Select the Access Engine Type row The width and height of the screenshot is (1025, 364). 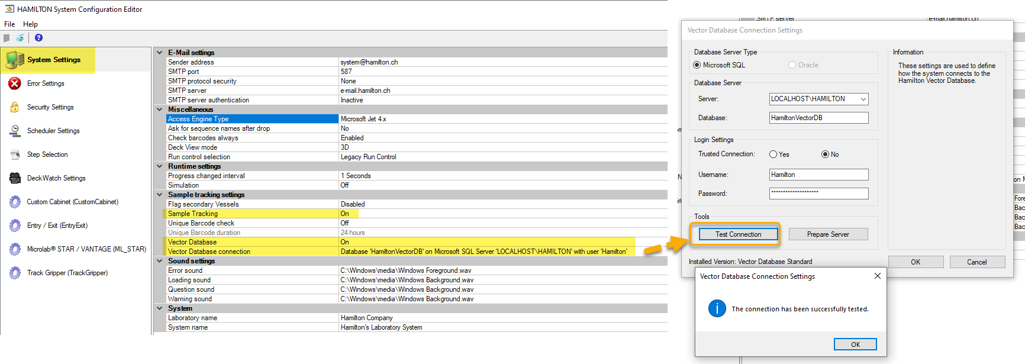(x=417, y=119)
